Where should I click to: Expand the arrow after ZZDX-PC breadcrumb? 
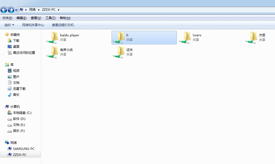[58, 10]
